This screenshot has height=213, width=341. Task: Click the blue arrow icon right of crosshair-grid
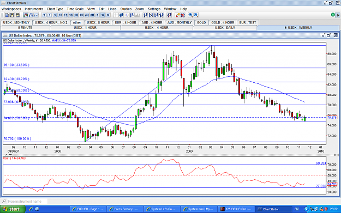[127, 15]
